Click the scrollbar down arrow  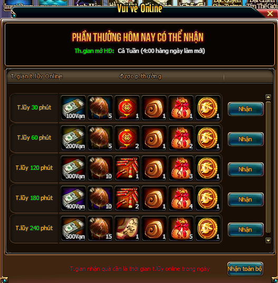[268, 240]
